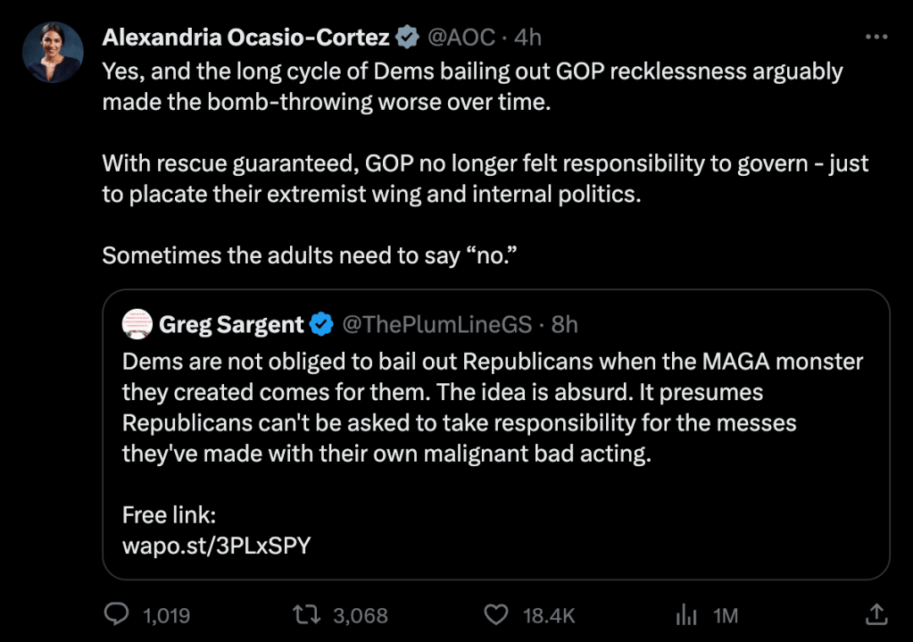Click Greg Sargent's blue verified badge
Image resolution: width=913 pixels, height=642 pixels.
click(321, 325)
